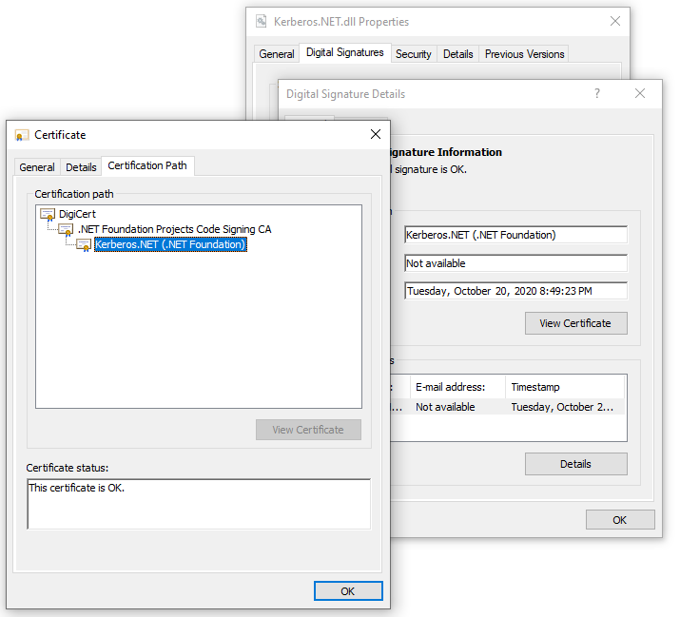Switch to General tab in Certificate dialog
Image resolution: width=680 pixels, height=617 pixels.
[37, 167]
